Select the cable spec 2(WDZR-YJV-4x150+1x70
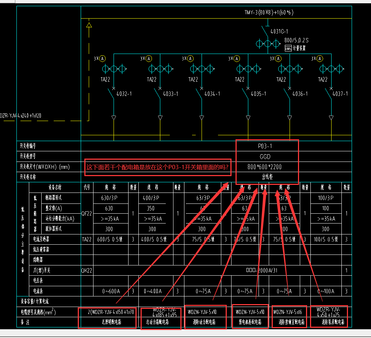 click(111, 312)
